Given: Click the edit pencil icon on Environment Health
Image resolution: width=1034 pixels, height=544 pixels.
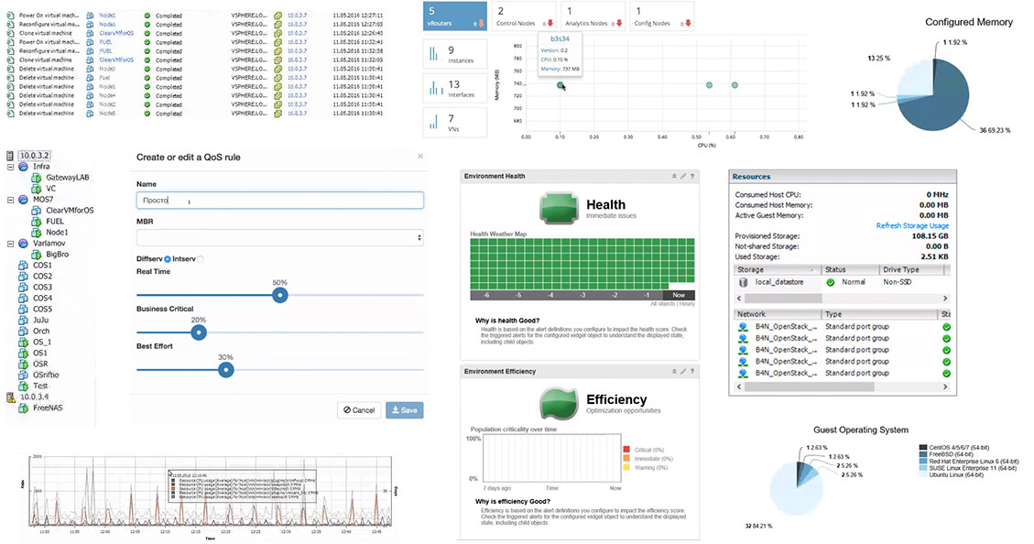Looking at the screenshot, I should click(x=682, y=176).
